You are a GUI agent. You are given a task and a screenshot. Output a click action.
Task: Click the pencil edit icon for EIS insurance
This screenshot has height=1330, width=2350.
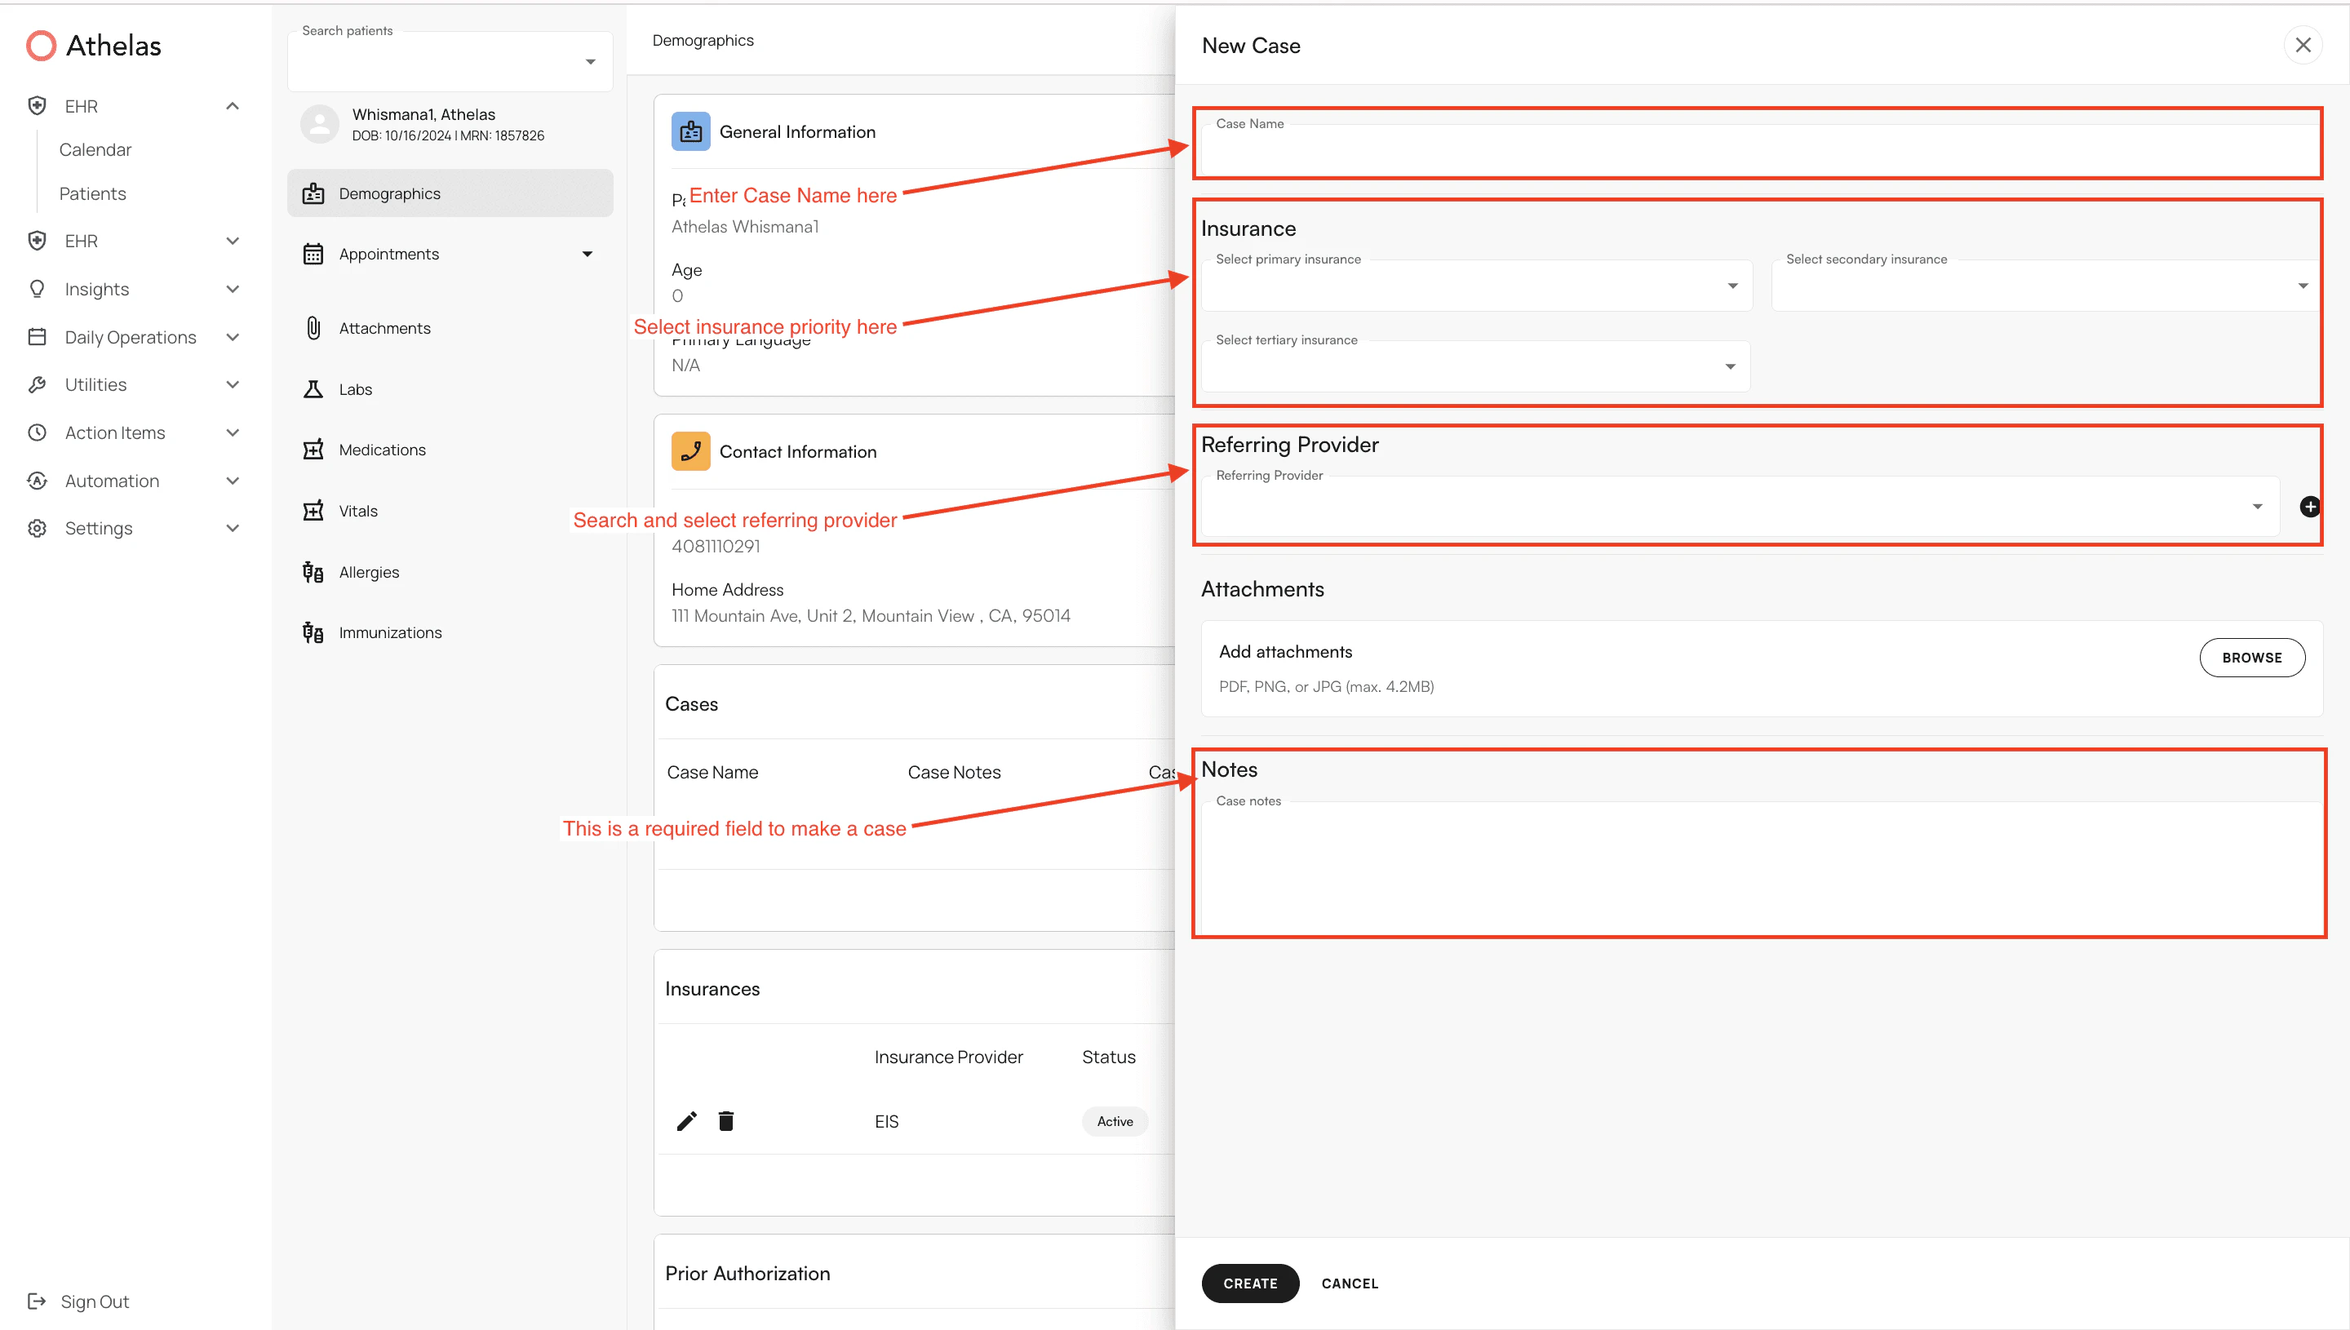(x=687, y=1121)
